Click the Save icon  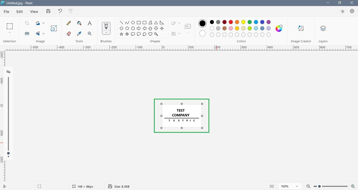[x=48, y=11]
